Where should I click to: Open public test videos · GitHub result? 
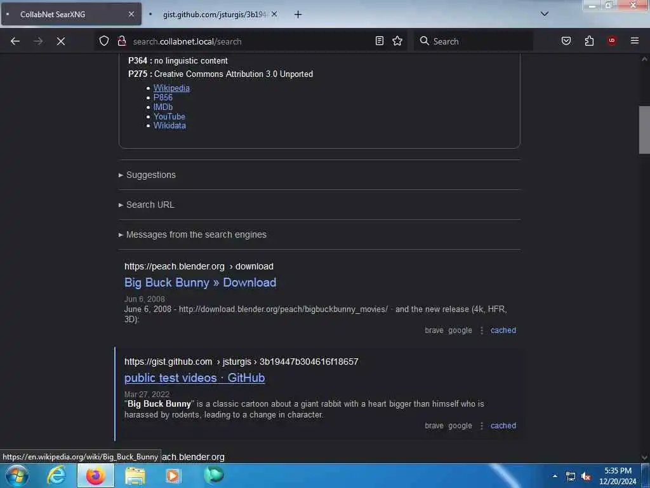point(194,377)
